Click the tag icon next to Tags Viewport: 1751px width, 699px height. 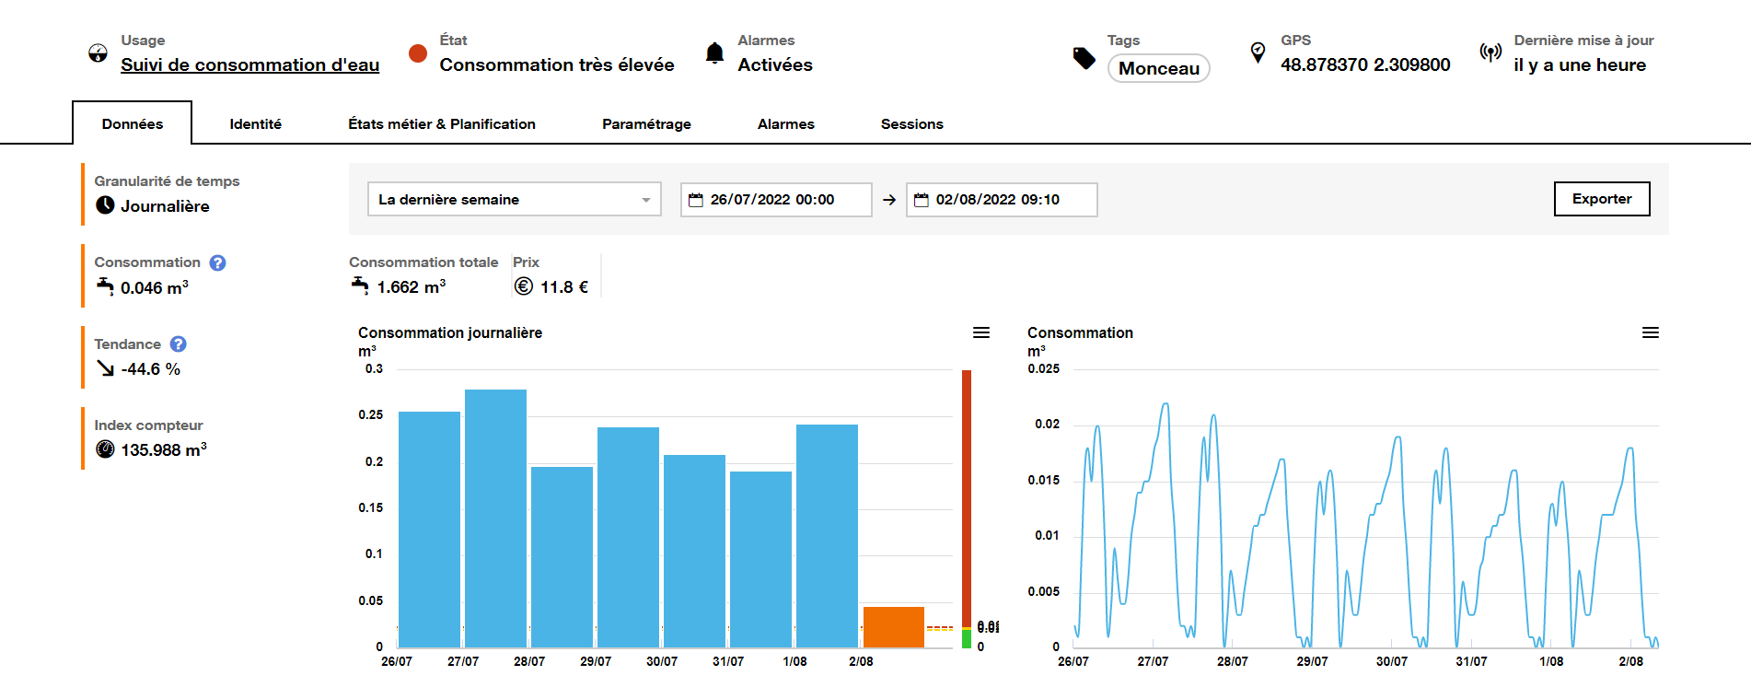pyautogui.click(x=1084, y=58)
